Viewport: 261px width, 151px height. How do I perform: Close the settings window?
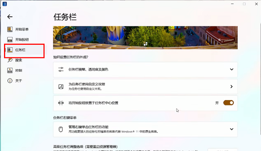(256, 4)
